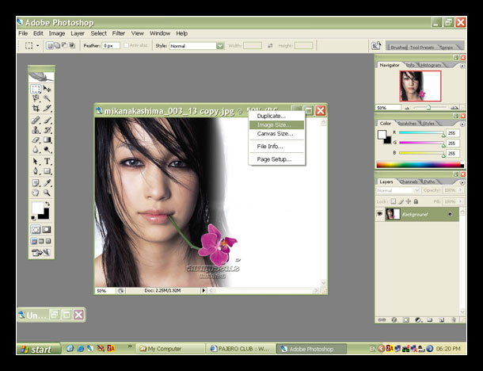Select the Zoom magnifier tool
Viewport: 483px width, 371px height.
[x=48, y=192]
